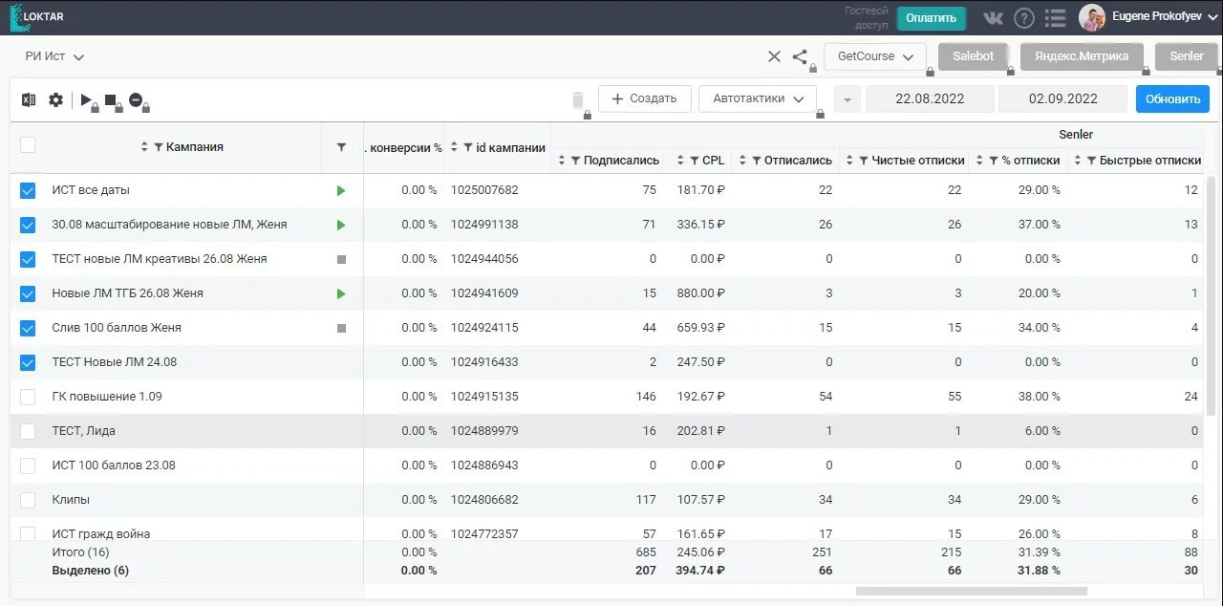Open Salebot tab

(x=974, y=56)
